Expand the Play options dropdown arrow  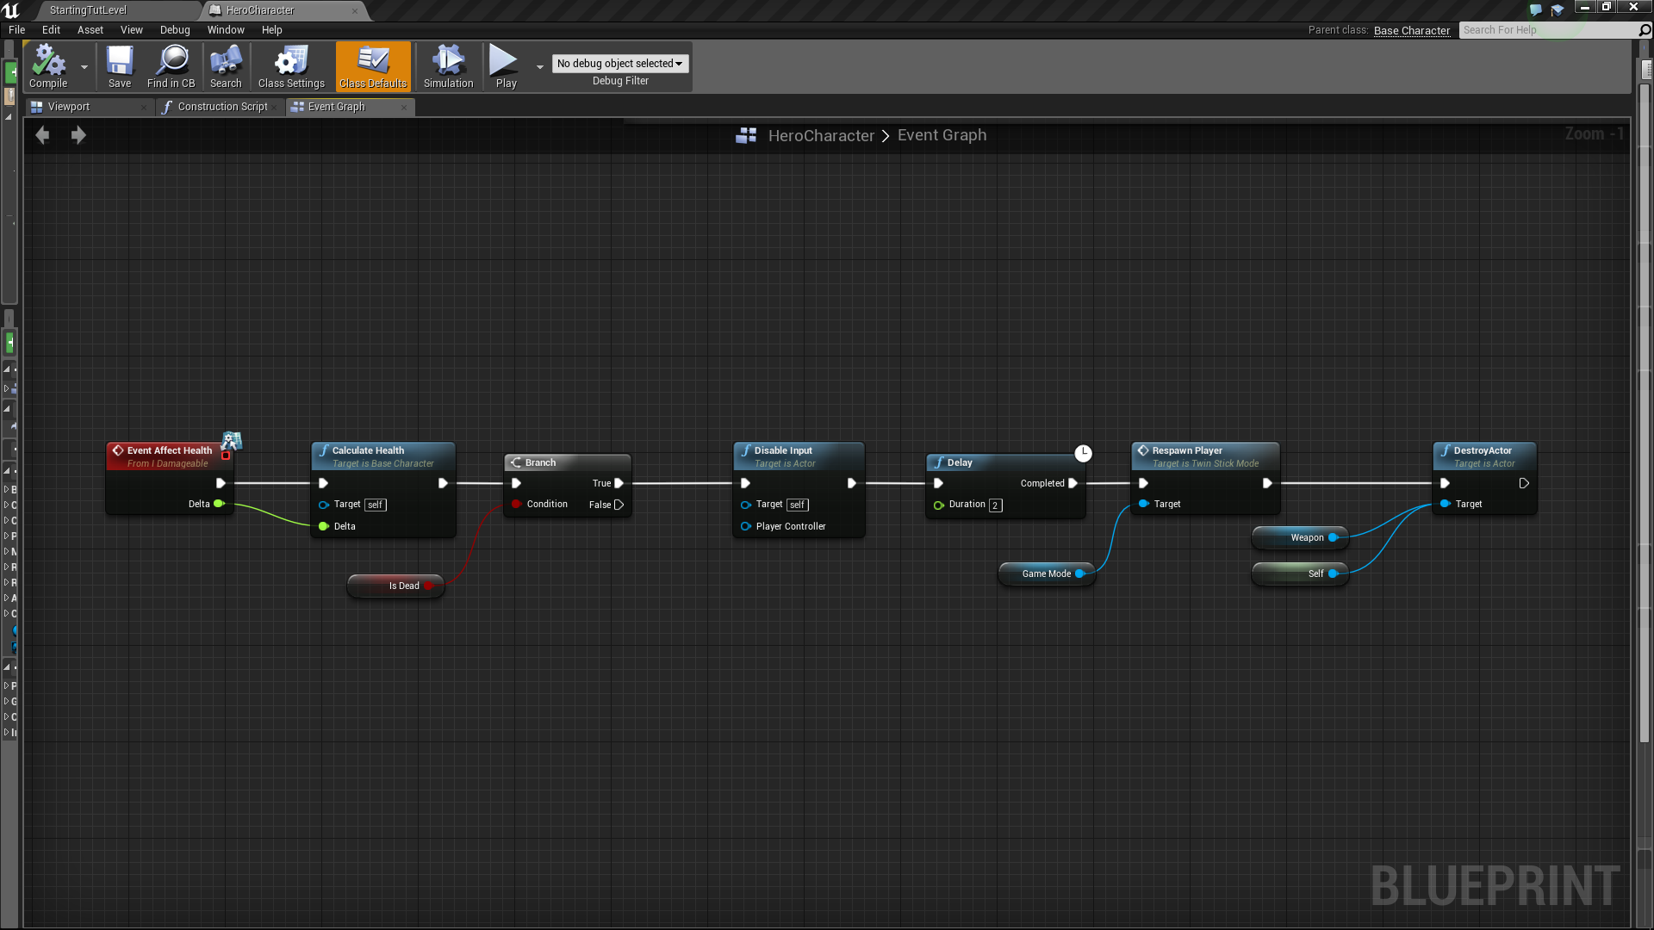point(540,67)
